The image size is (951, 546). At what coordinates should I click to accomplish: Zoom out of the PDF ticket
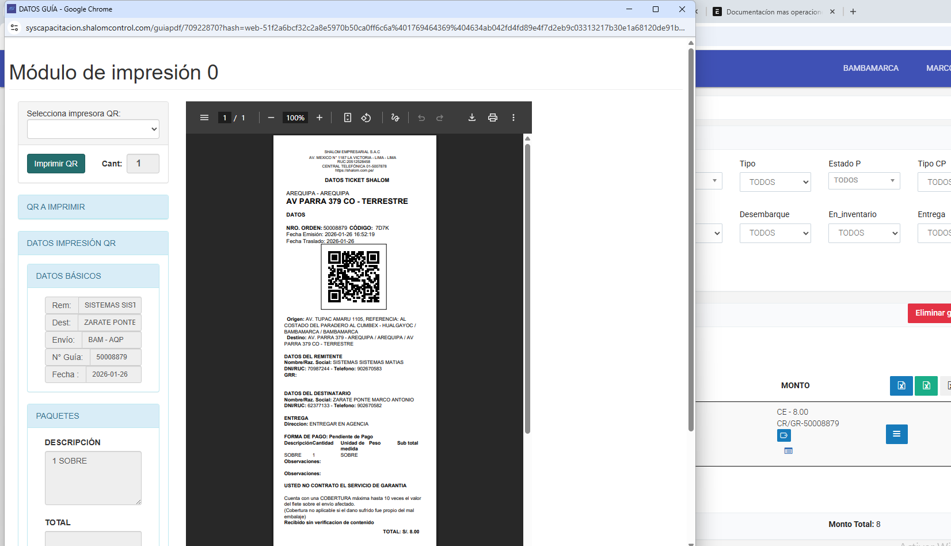pos(271,117)
